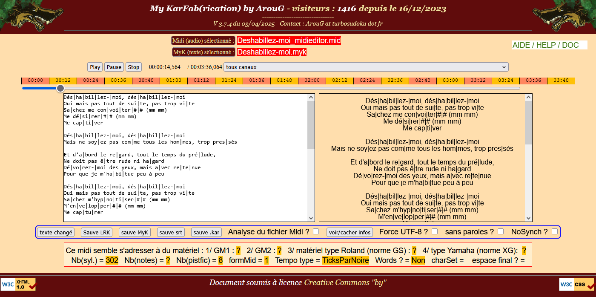596x297 pixels.
Task: Save lyrics with sauve .kar button
Action: tap(206, 232)
